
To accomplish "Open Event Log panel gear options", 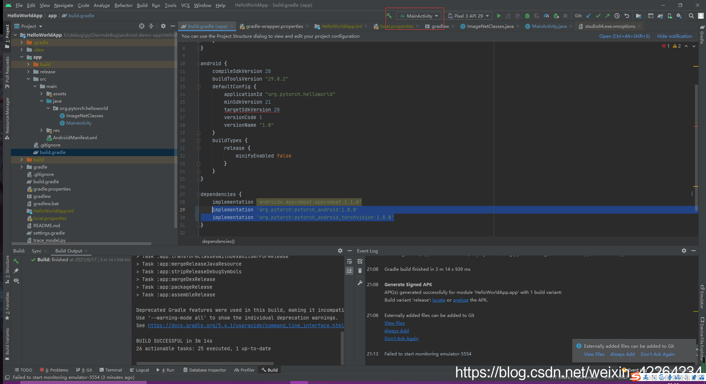I will pyautogui.click(x=684, y=251).
